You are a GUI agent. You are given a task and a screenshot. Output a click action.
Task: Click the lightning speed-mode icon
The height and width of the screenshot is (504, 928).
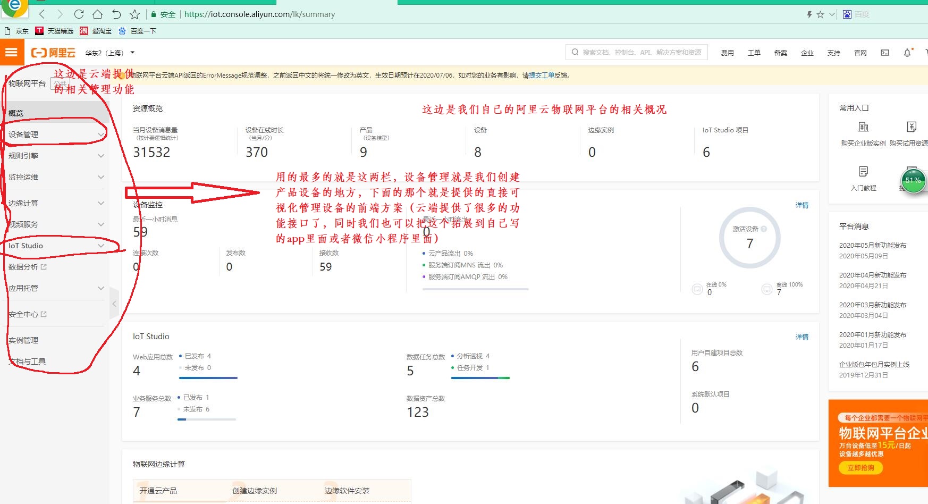(809, 14)
